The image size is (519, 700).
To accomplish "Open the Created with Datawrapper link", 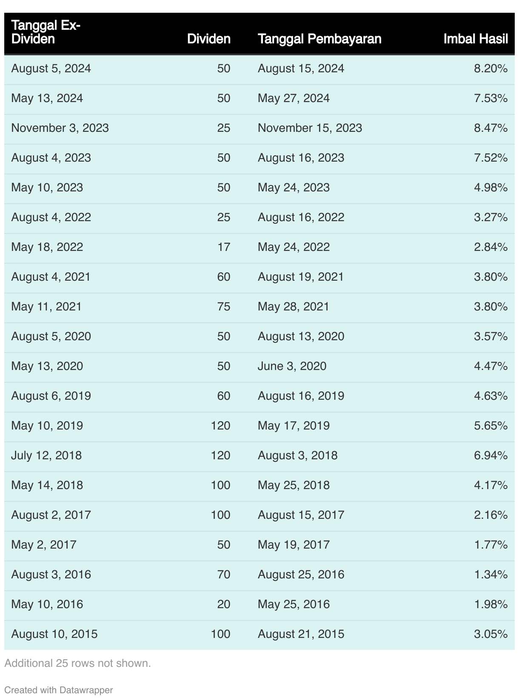I will pos(59,690).
